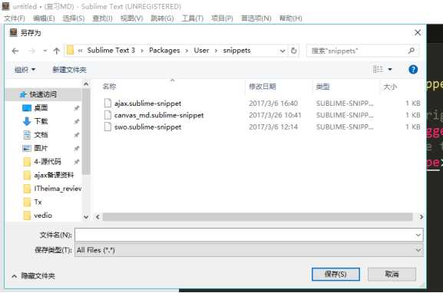Click 取消 cancel button

tap(392, 274)
